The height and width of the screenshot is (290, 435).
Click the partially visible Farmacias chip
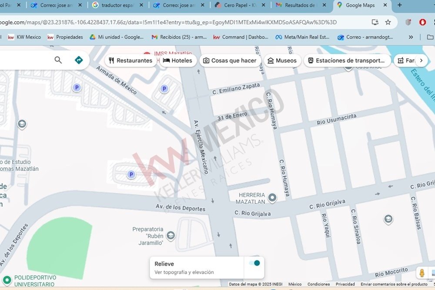[406, 60]
